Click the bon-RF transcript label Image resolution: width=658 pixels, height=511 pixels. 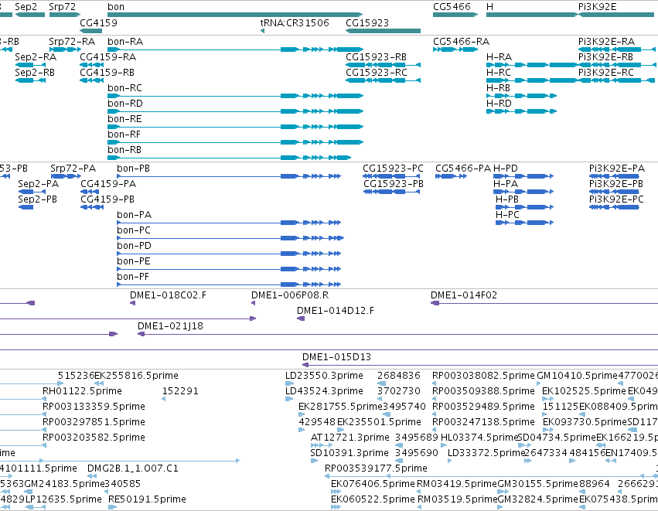point(124,135)
